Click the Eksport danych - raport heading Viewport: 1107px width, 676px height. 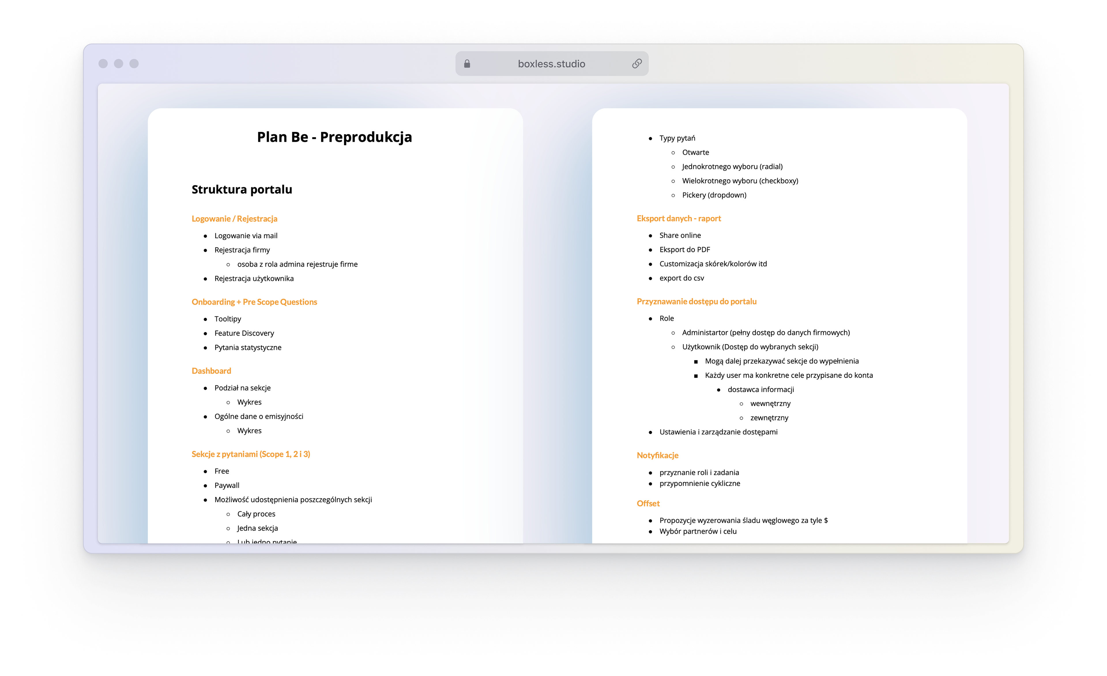coord(678,218)
